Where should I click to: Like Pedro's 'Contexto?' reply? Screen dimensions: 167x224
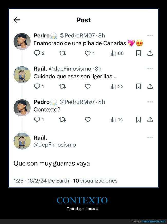pos(88,119)
